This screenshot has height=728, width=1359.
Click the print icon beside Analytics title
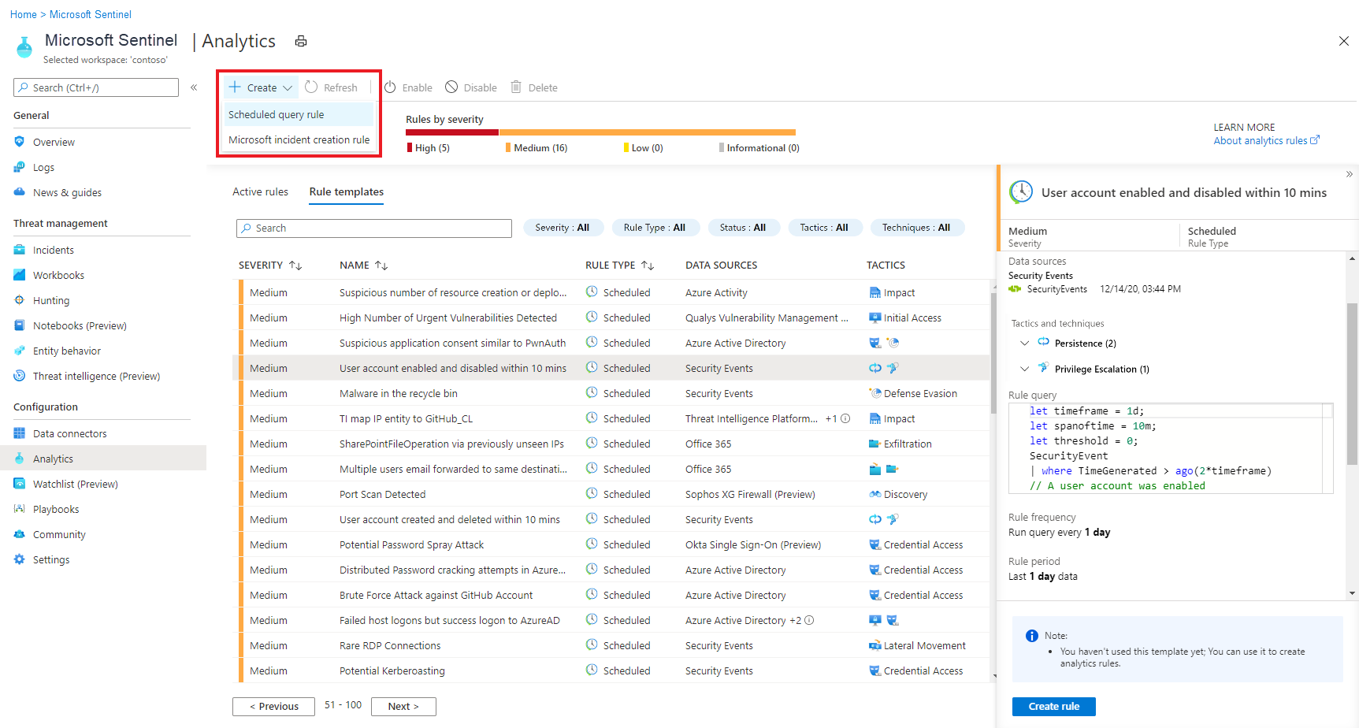(300, 42)
